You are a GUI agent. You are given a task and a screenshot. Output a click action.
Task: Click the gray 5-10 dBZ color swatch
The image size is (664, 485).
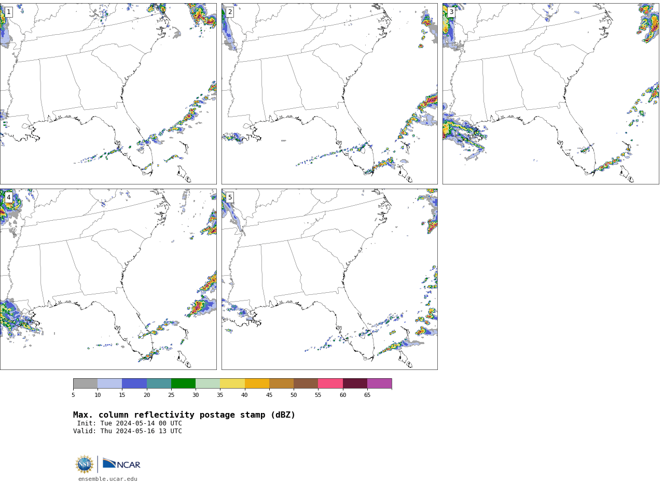point(85,383)
